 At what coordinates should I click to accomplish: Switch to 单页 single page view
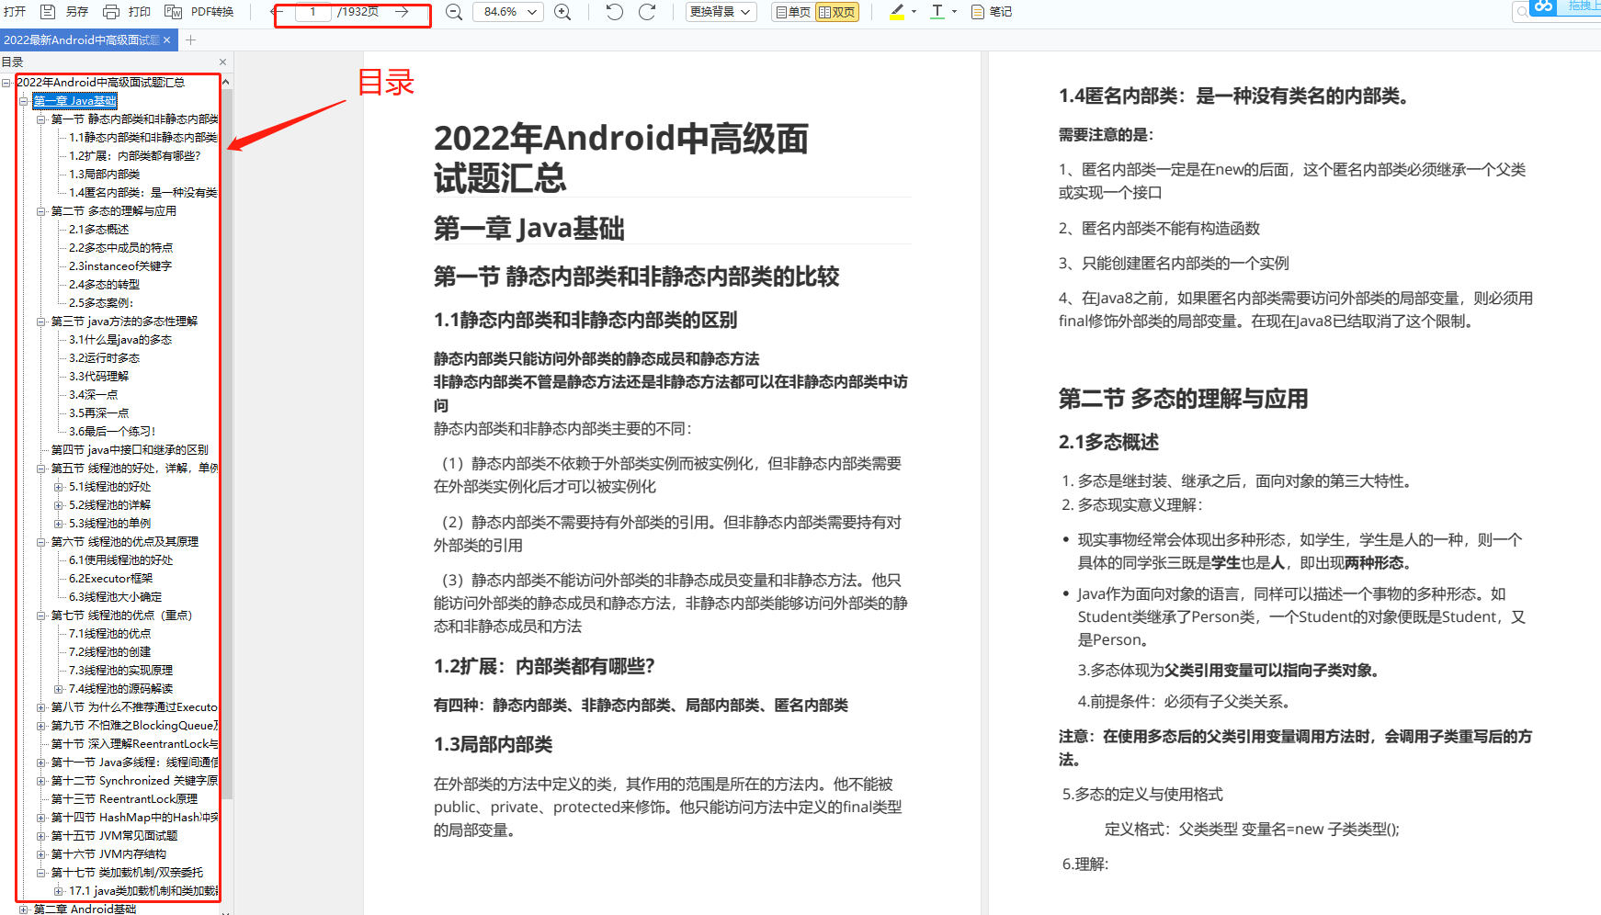point(793,12)
